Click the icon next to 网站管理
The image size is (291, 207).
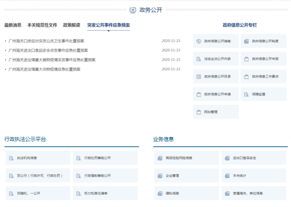pos(198,112)
